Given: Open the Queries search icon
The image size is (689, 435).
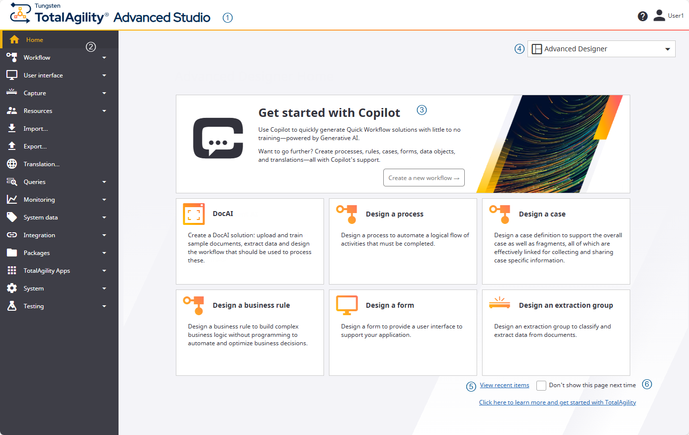Looking at the screenshot, I should coord(12,181).
